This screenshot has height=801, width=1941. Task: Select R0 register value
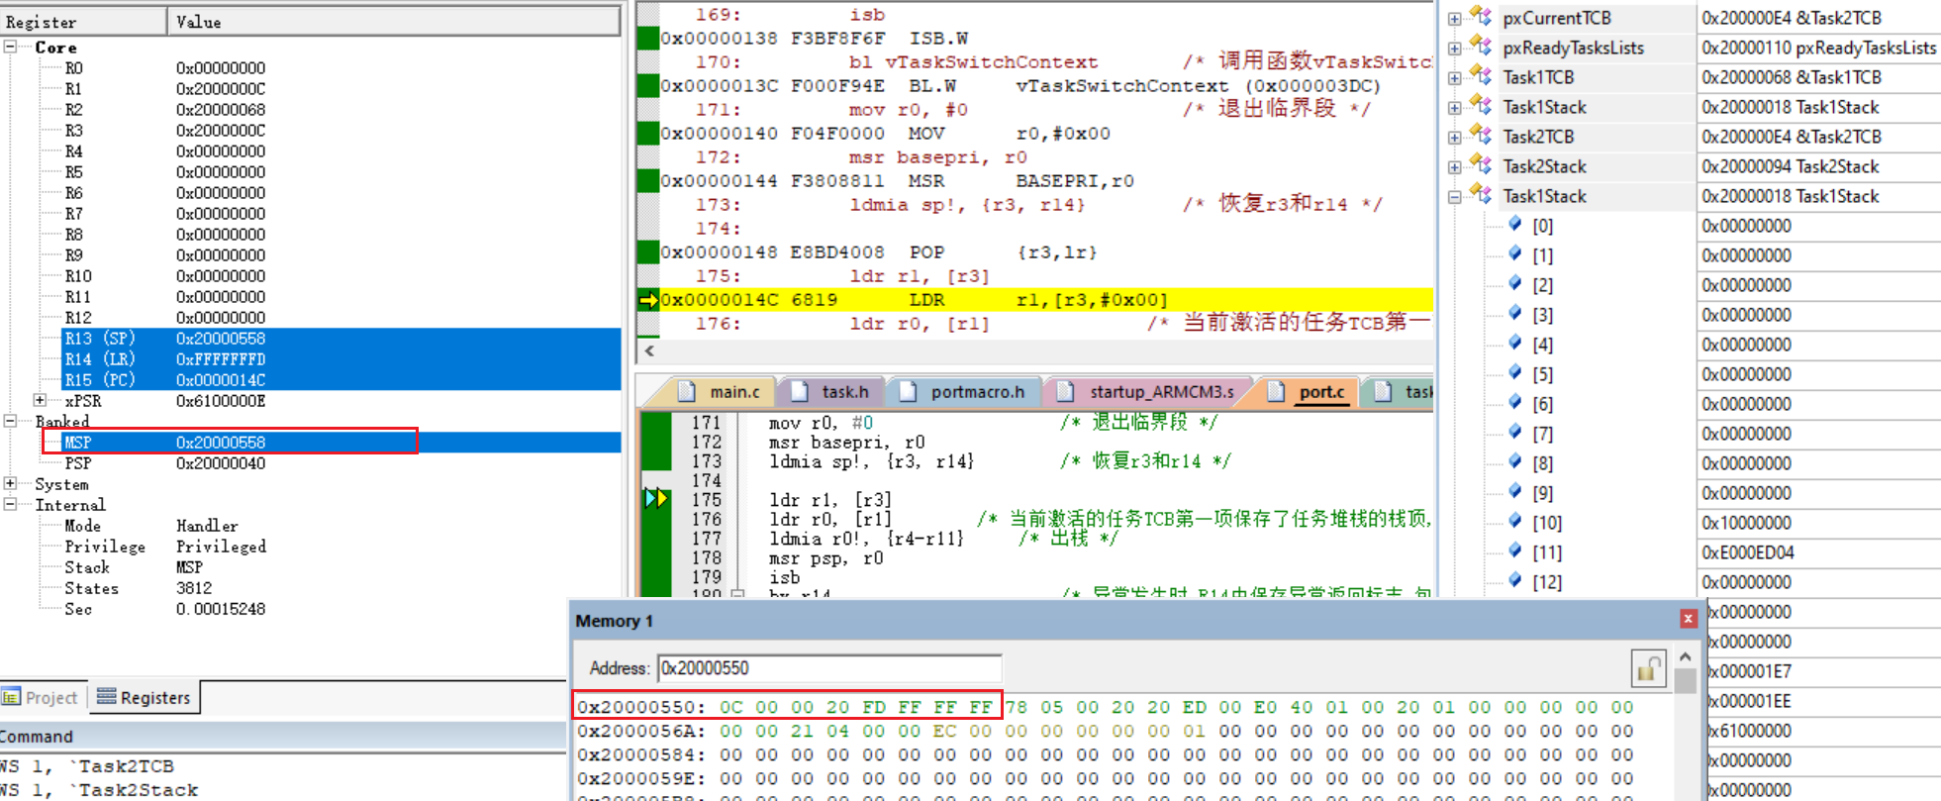[221, 67]
